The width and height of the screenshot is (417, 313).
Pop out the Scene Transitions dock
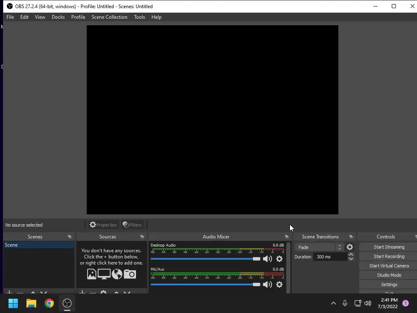tap(351, 237)
